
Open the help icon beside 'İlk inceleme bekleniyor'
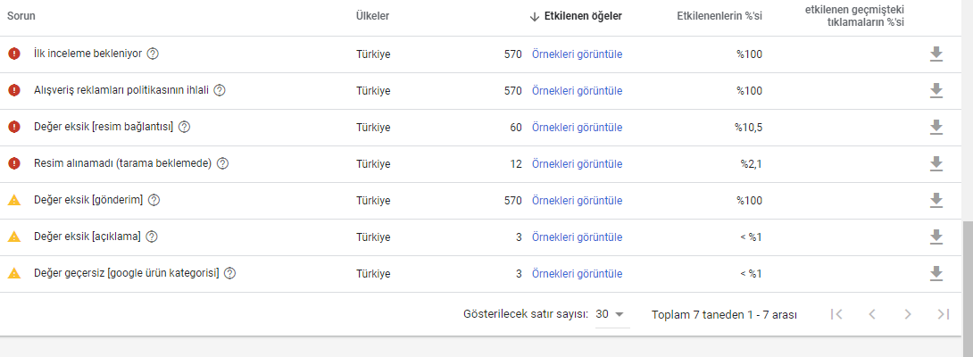coord(153,54)
